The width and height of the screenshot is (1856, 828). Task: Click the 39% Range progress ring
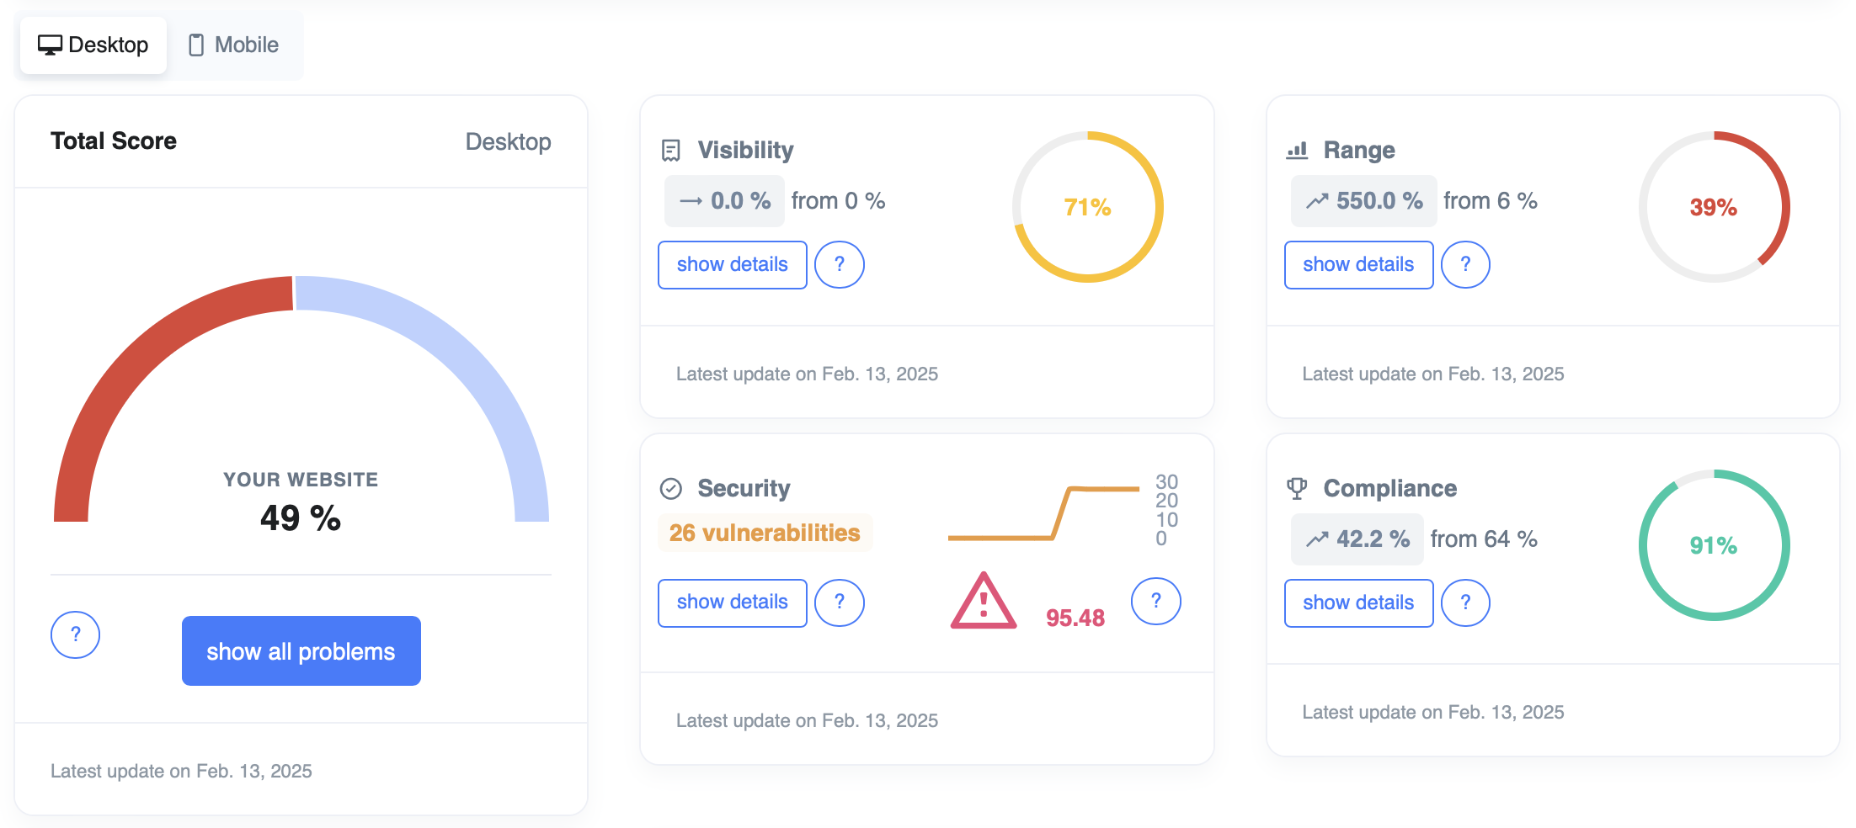(1714, 207)
